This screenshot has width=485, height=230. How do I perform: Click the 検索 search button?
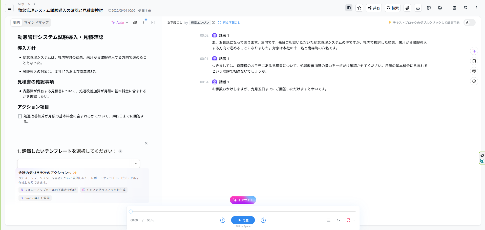click(393, 8)
